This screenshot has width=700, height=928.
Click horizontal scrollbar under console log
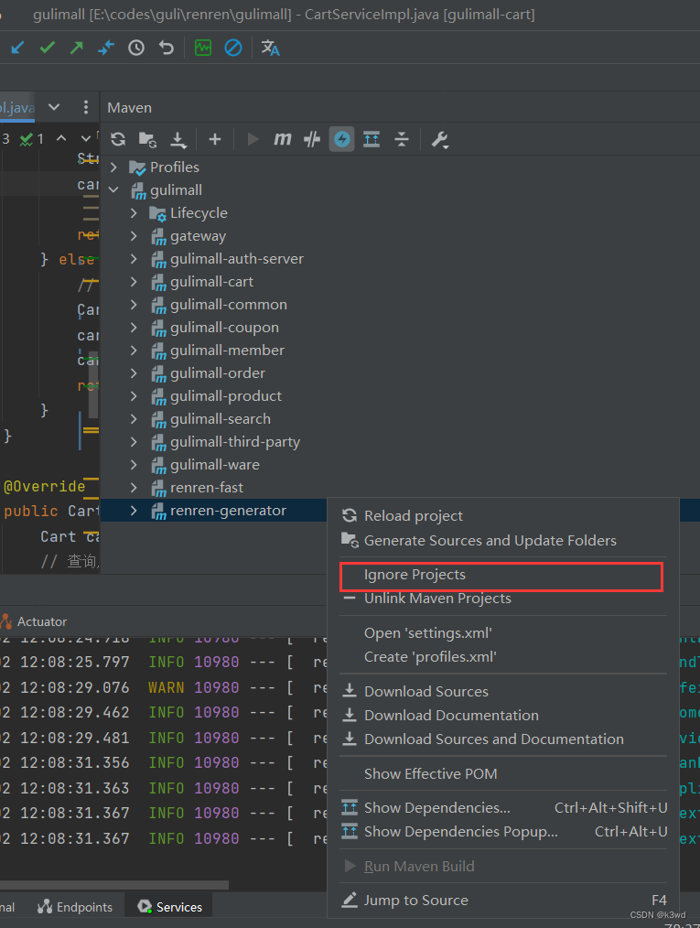(114, 885)
